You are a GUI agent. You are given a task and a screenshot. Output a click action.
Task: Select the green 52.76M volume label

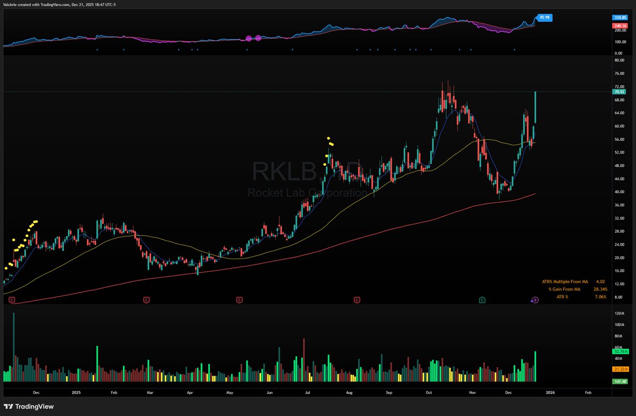point(620,351)
